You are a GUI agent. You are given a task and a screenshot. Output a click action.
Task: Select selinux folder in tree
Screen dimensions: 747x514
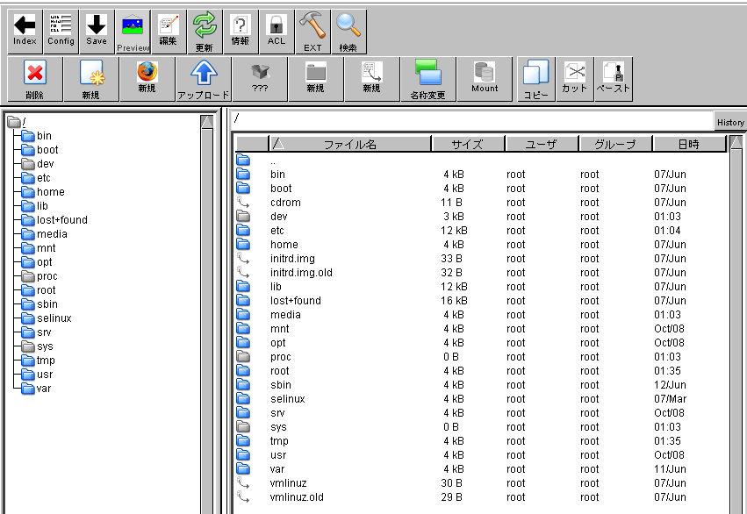[x=47, y=318]
